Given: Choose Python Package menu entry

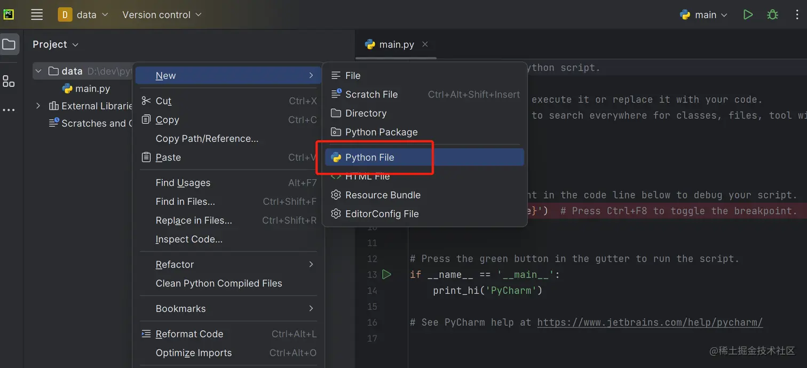Looking at the screenshot, I should coord(424,132).
